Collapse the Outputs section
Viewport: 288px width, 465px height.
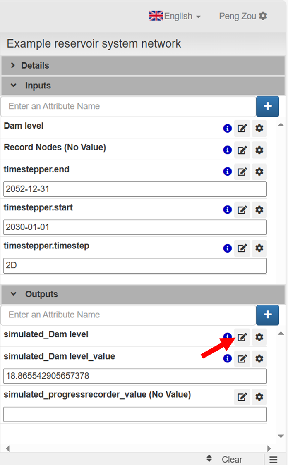pos(41,294)
